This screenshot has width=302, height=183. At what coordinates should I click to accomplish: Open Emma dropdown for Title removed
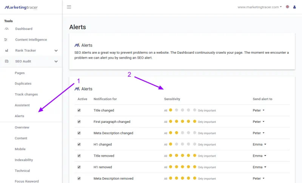pos(259,156)
